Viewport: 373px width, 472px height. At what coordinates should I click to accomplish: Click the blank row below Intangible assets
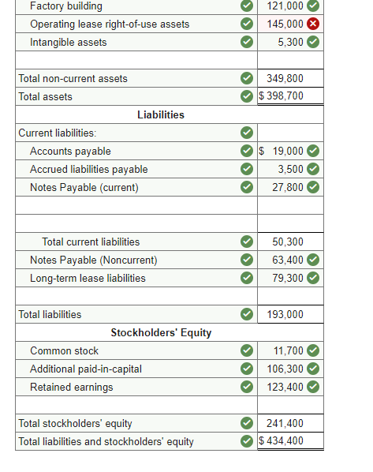[x=170, y=60]
